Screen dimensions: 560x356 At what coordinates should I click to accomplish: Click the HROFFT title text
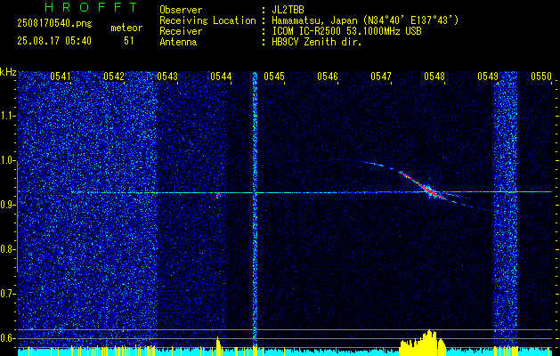(91, 7)
